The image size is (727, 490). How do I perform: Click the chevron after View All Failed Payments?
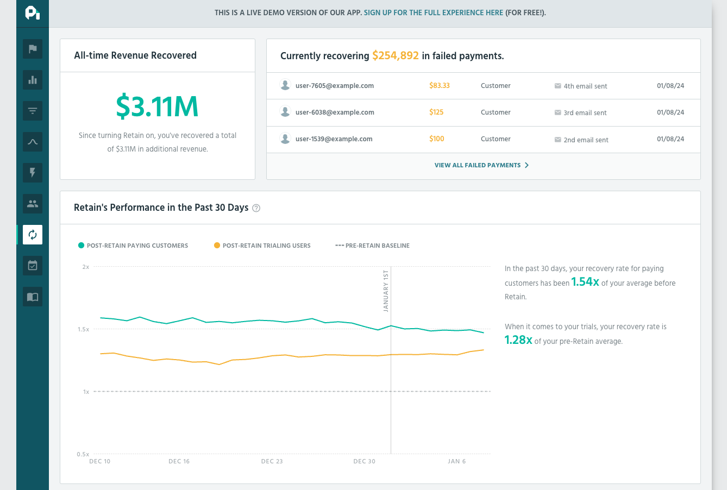pyautogui.click(x=527, y=165)
